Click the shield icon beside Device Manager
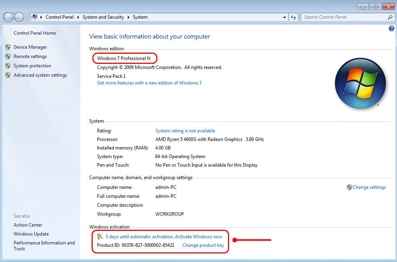This screenshot has height=262, width=397. tap(8, 47)
